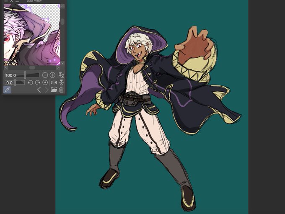Click the scroll right arrow in Sub View
Image resolution: width=285 pixels, height=214 pixels.
pyautogui.click(x=58, y=67)
